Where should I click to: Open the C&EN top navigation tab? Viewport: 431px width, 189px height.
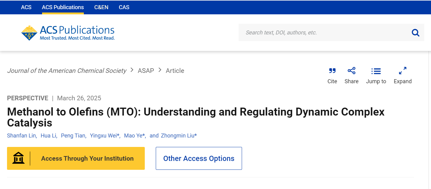(101, 7)
